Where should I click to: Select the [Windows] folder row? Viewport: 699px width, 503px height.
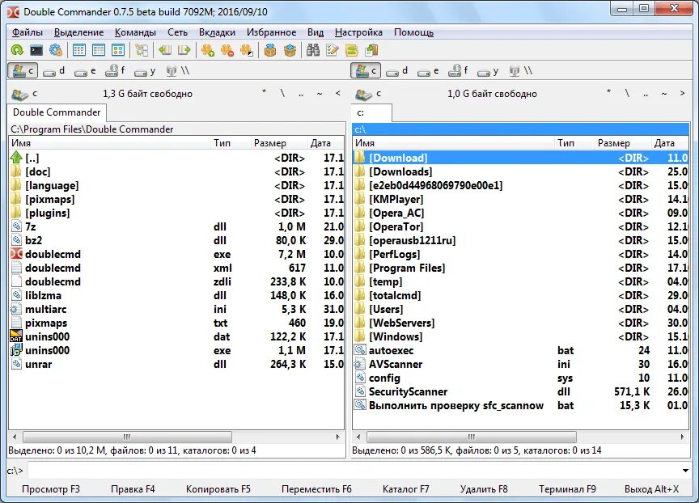[521, 337]
